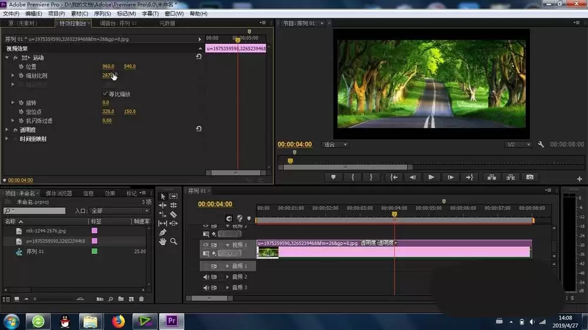Switch project panel to list view
The width and height of the screenshot is (588, 330).
(6, 299)
